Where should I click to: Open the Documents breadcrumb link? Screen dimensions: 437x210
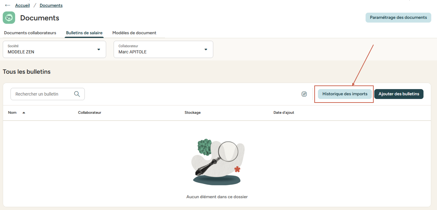[x=51, y=5]
